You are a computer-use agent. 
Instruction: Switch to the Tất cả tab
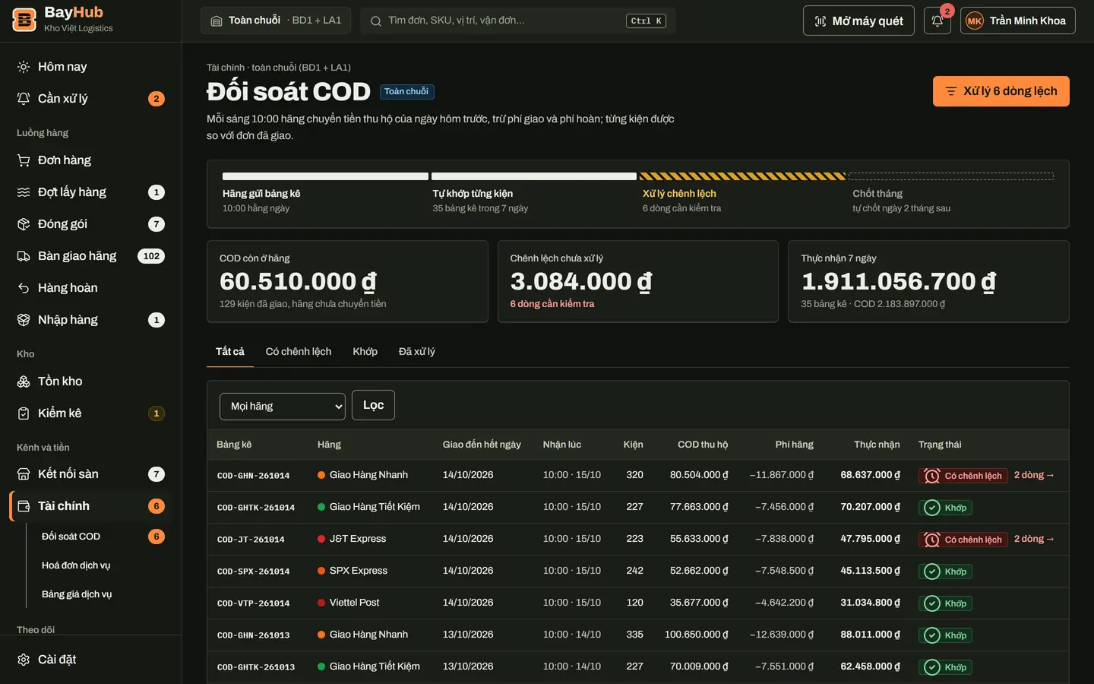tap(230, 352)
